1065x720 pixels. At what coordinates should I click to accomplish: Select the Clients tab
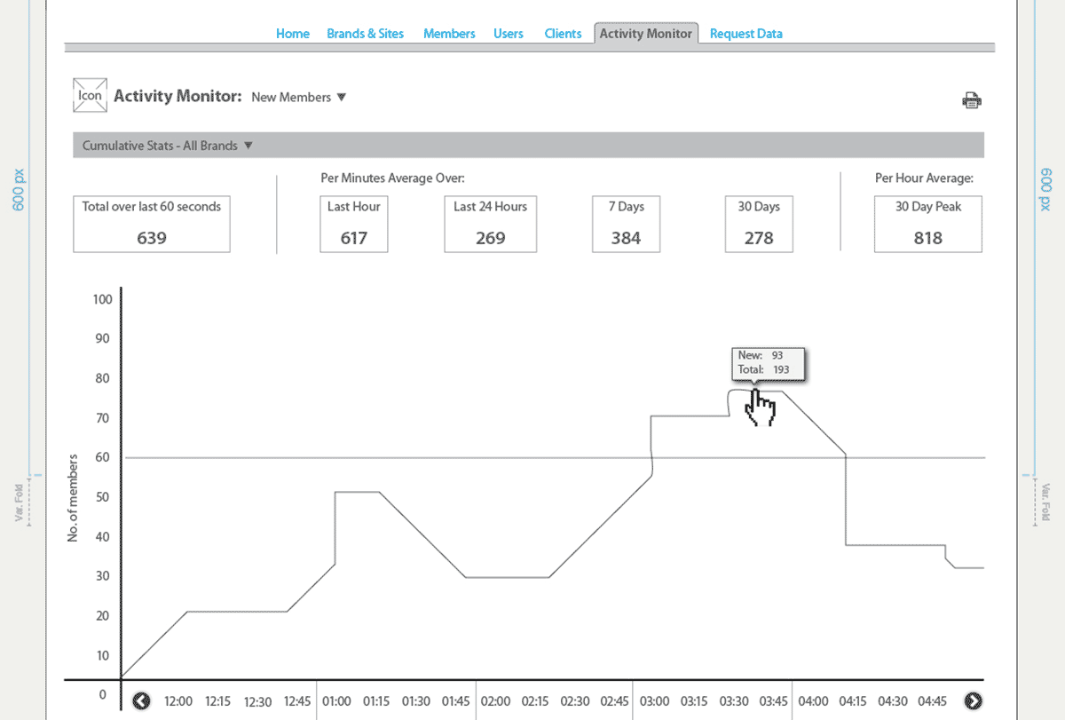pos(563,34)
